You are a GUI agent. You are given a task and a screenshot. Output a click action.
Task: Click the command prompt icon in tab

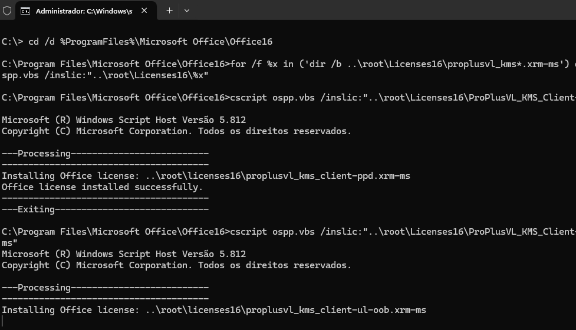(25, 11)
